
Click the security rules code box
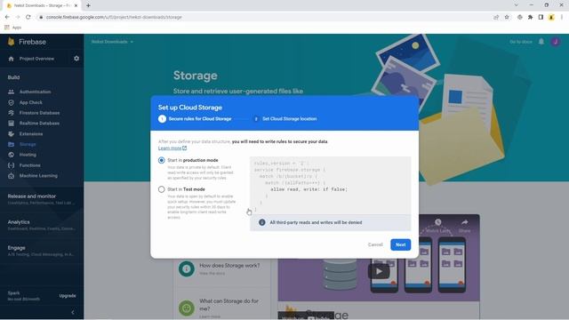pos(330,185)
